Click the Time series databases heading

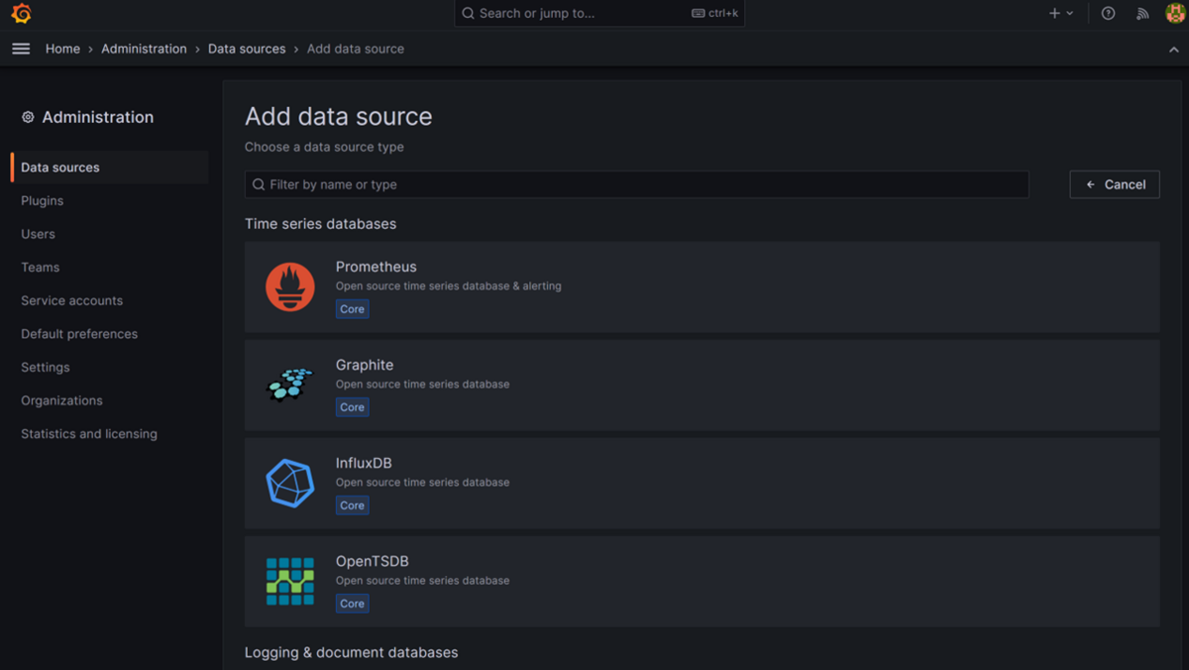[x=321, y=224]
